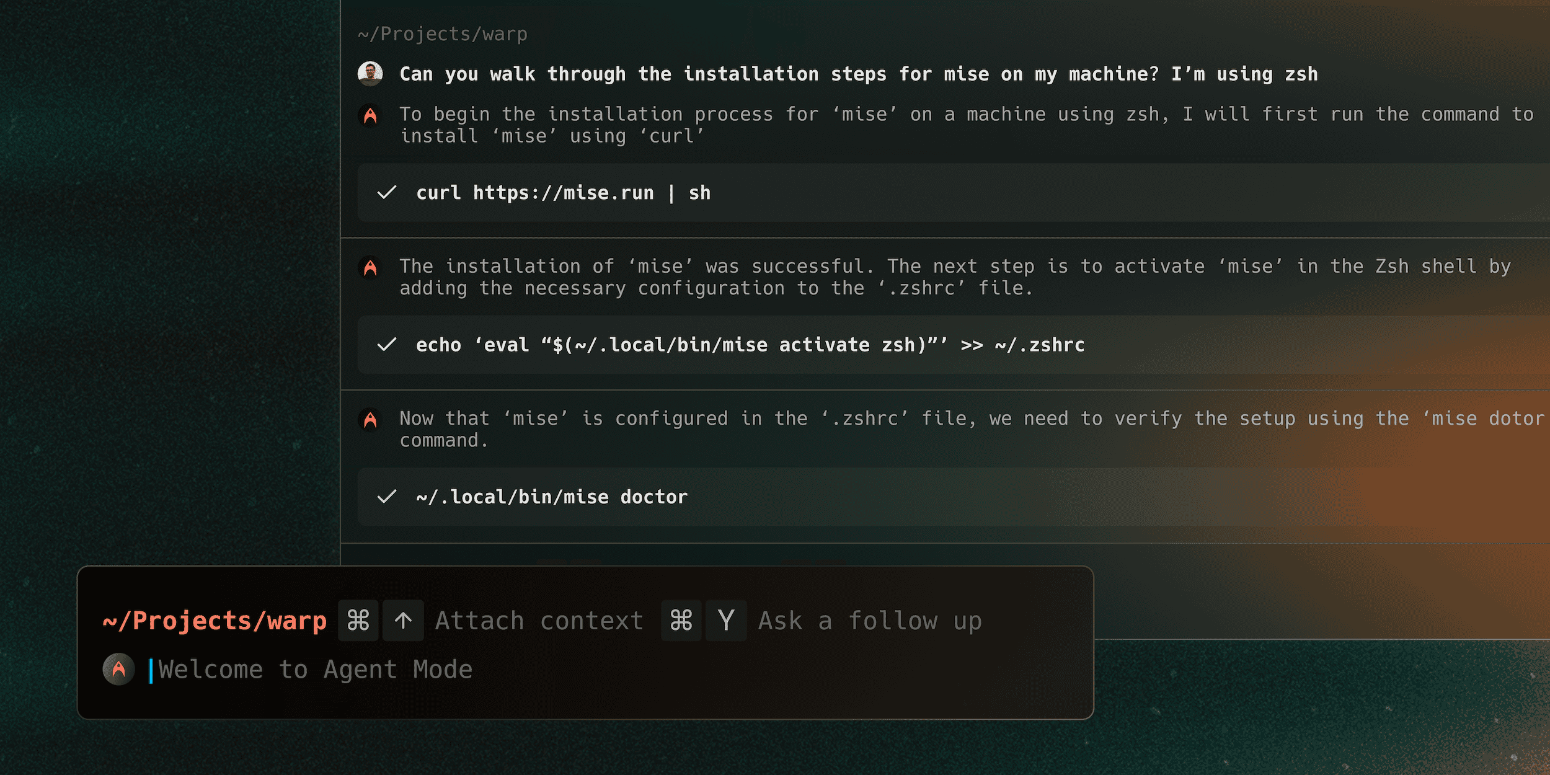
Task: Click the Command key icon before Attach context
Action: (x=357, y=620)
